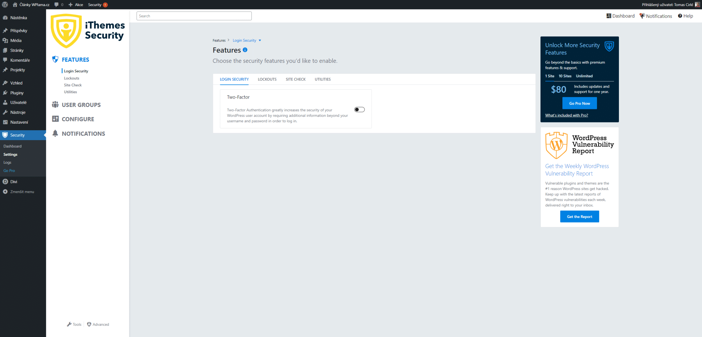Switch to the Lockouts tab

pos(267,79)
